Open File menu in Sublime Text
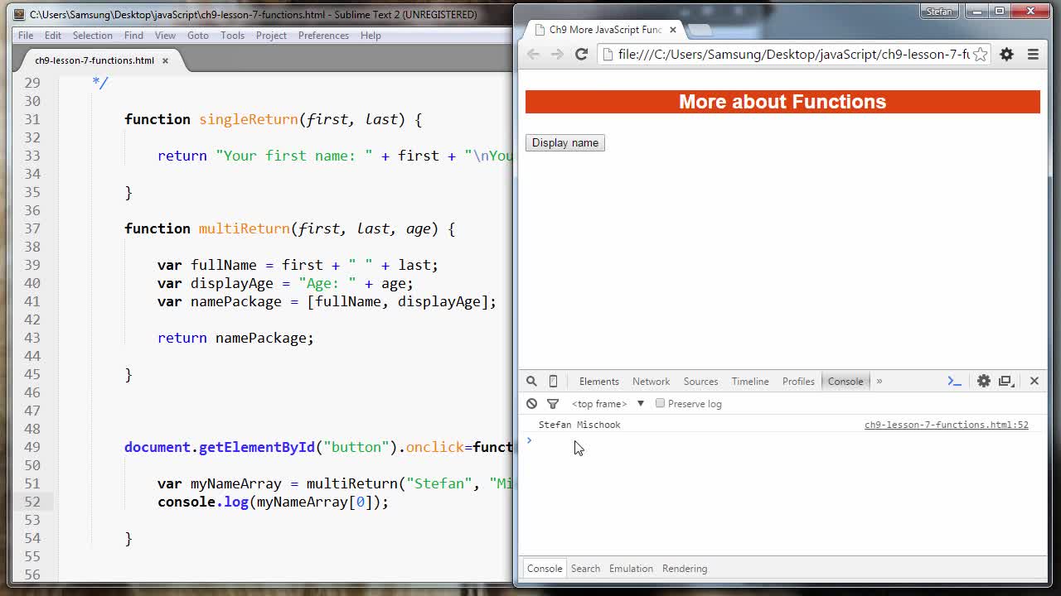This screenshot has height=596, width=1061. point(26,36)
